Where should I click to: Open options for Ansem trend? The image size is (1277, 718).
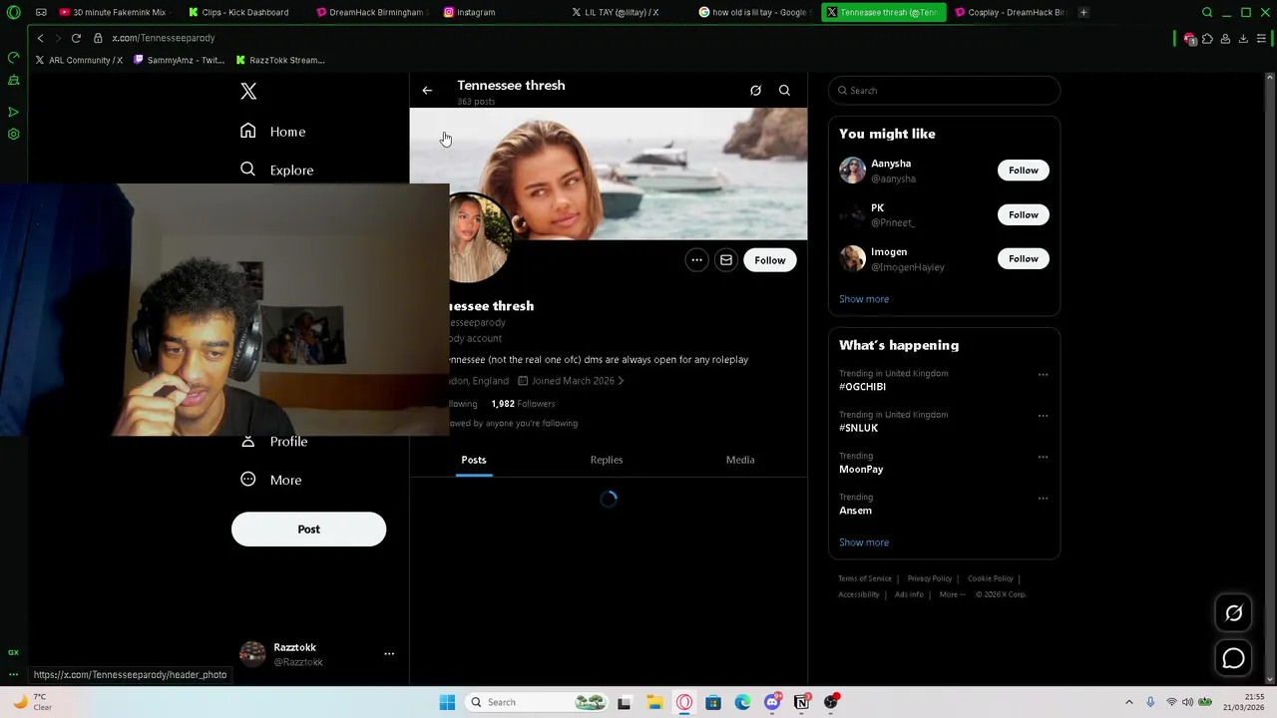click(x=1043, y=498)
